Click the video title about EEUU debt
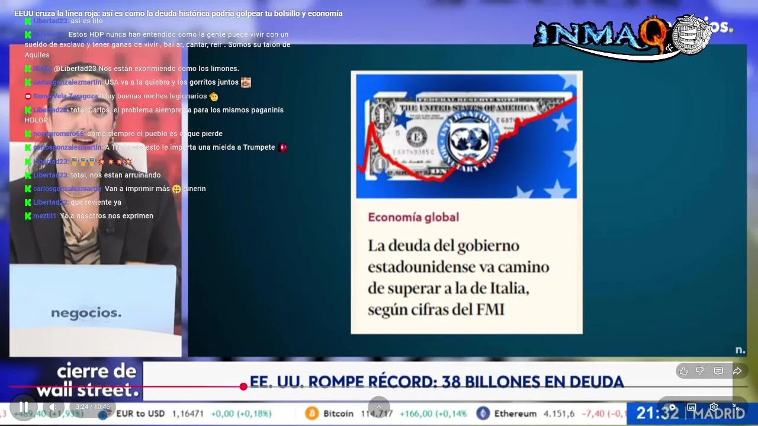Image resolution: width=758 pixels, height=426 pixels. coord(178,13)
